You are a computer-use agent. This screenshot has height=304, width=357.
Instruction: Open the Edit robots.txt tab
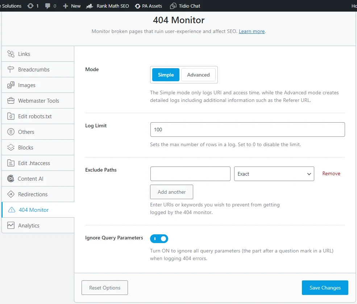(x=38, y=116)
